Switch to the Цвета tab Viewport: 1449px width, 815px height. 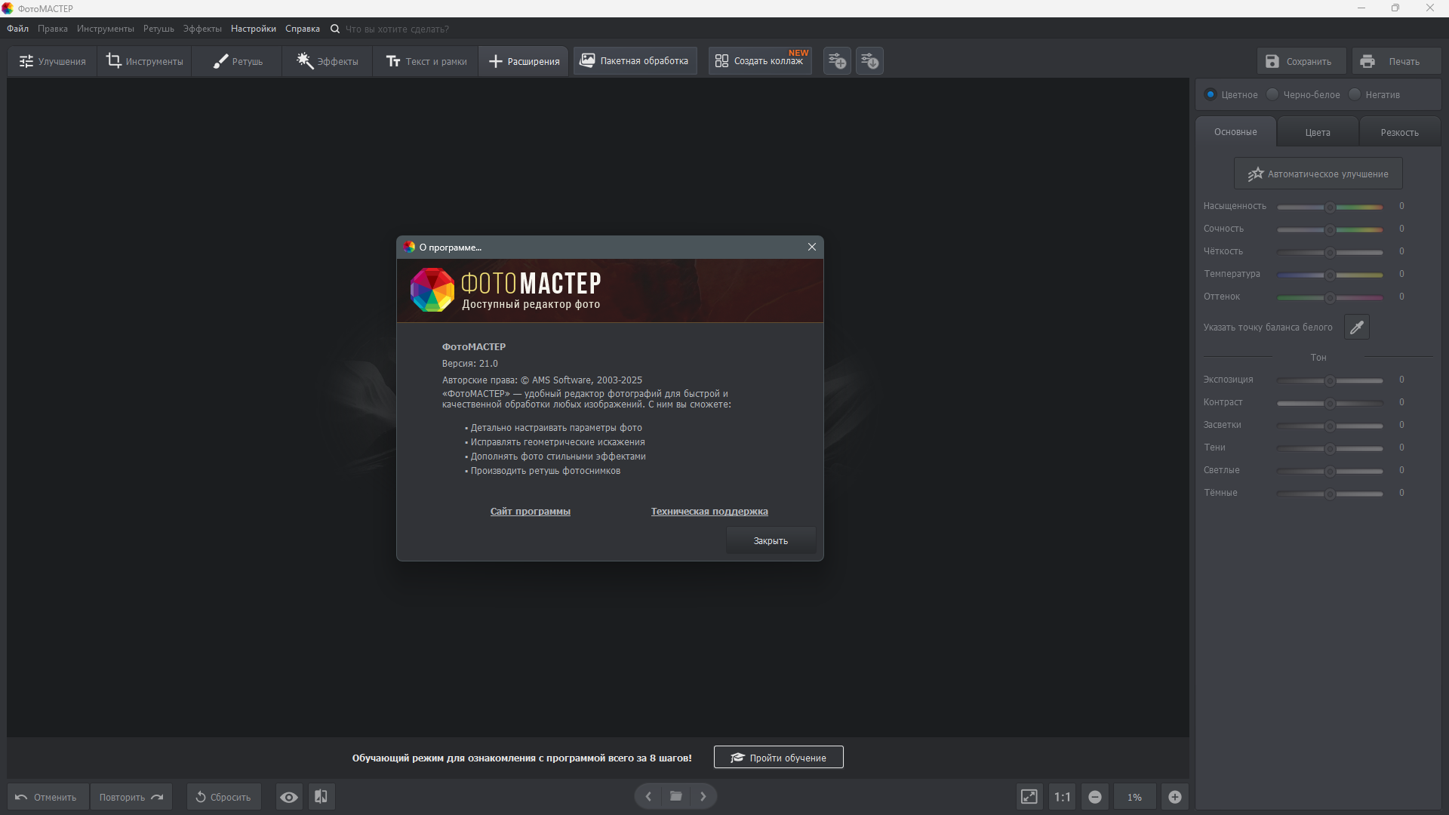point(1318,132)
